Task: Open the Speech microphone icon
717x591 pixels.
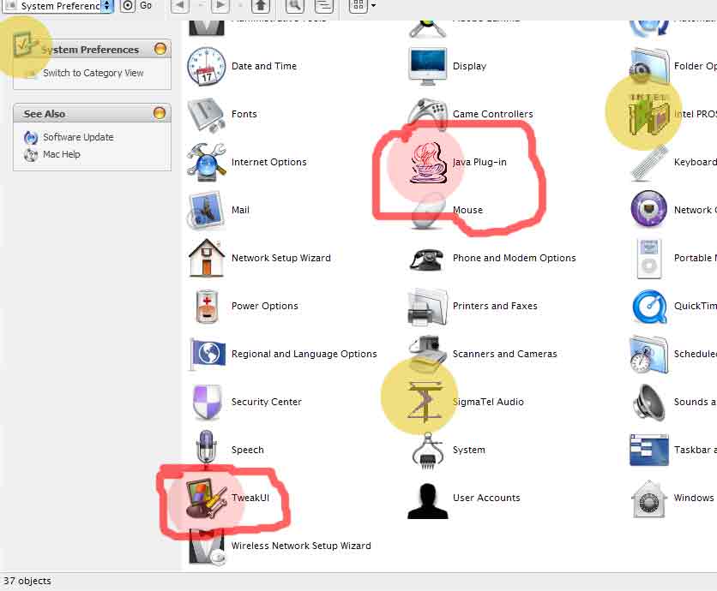Action: pyautogui.click(x=206, y=448)
